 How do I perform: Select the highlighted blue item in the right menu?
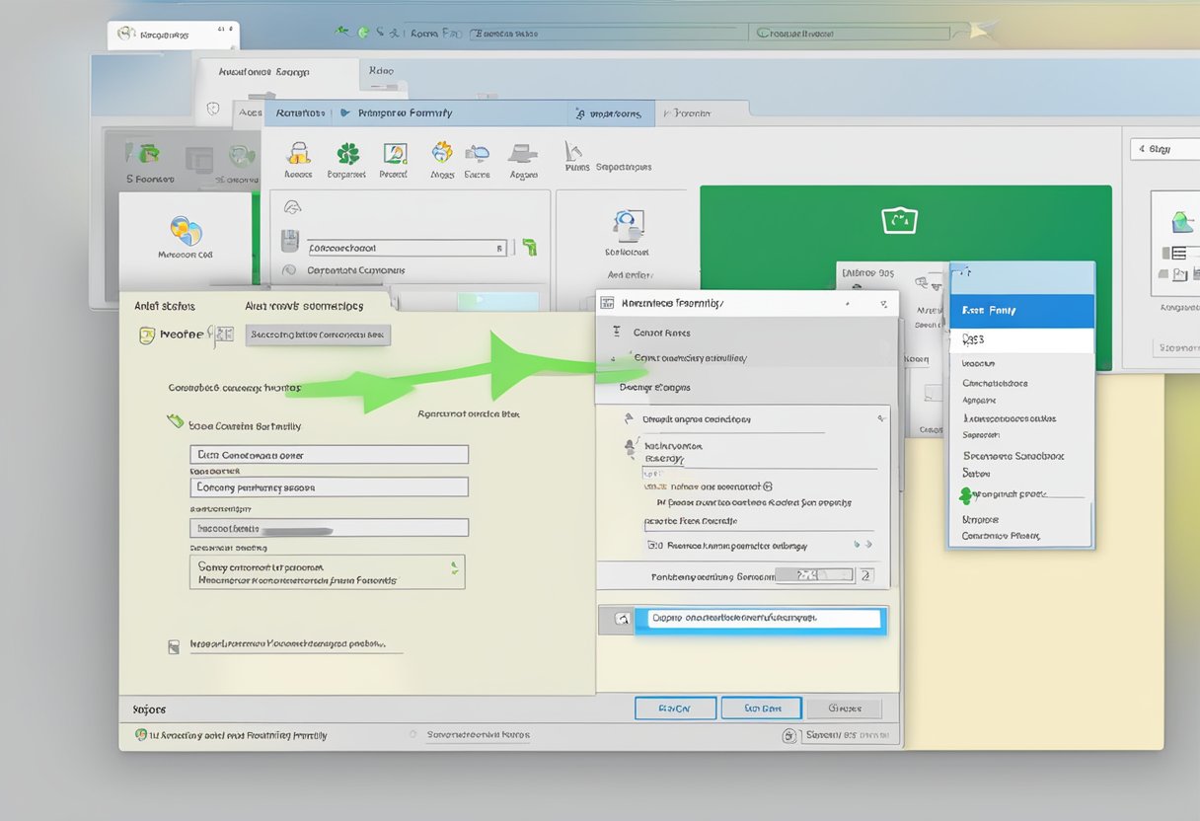1020,310
